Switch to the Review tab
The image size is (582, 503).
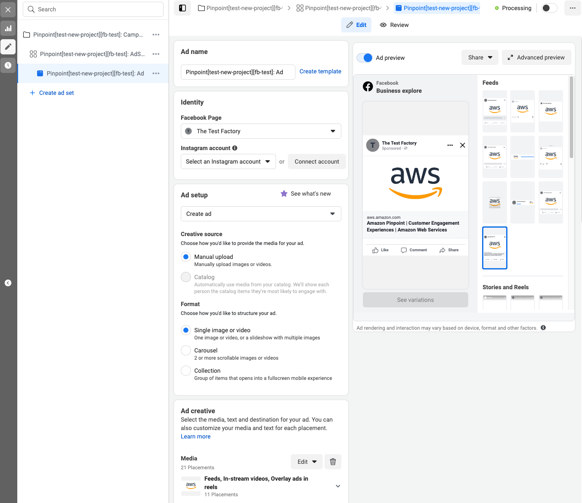tap(394, 25)
